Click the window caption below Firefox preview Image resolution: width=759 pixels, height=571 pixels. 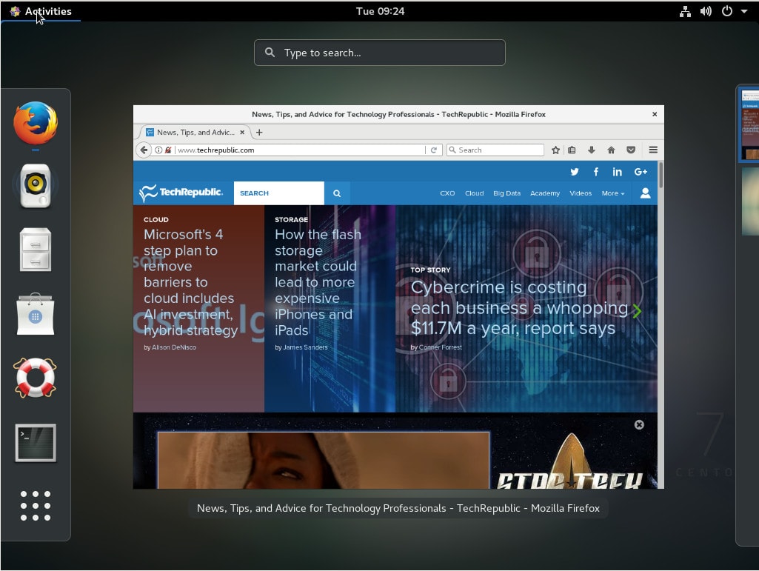click(x=398, y=508)
